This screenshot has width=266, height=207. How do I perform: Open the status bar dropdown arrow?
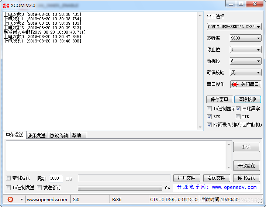tap(21, 200)
